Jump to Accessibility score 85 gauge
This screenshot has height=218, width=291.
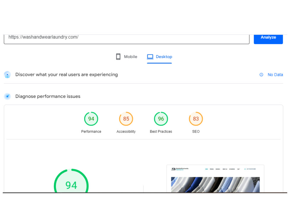[126, 119]
